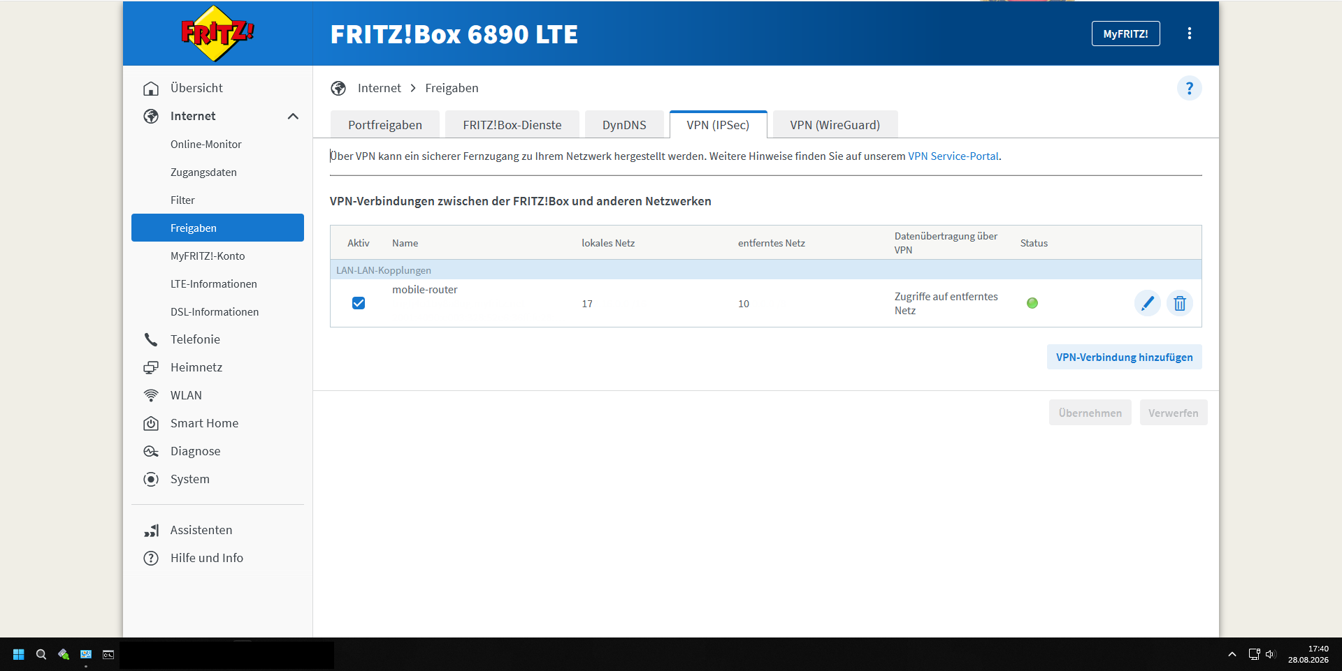Click the Internet breadcrumb link

coord(380,88)
